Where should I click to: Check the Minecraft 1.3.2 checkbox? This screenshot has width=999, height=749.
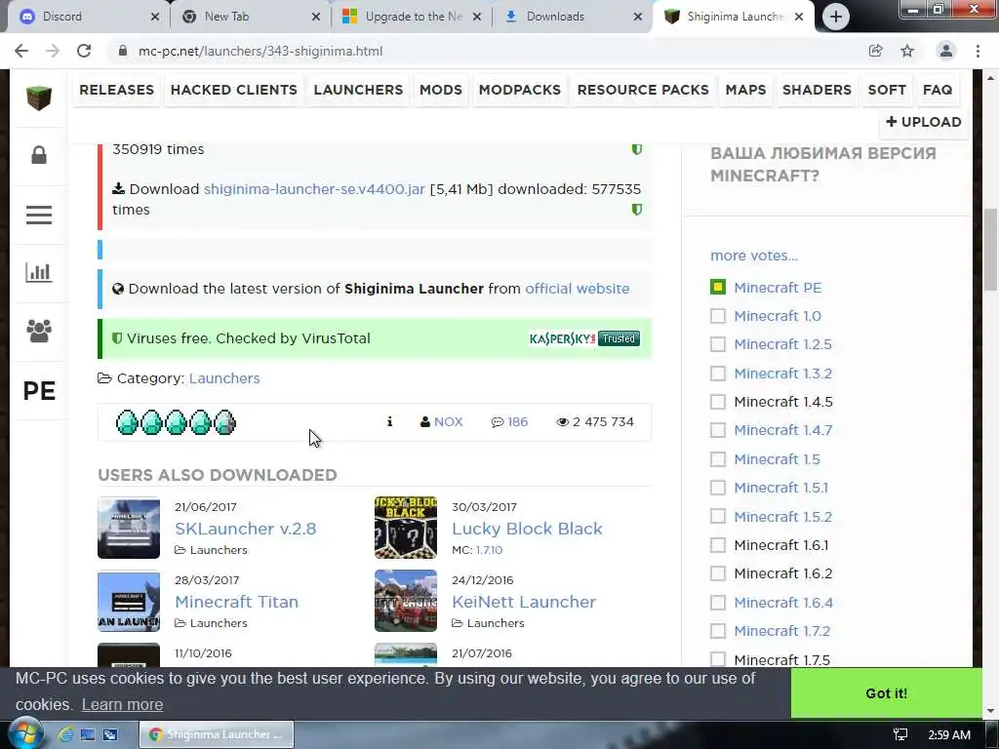717,374
